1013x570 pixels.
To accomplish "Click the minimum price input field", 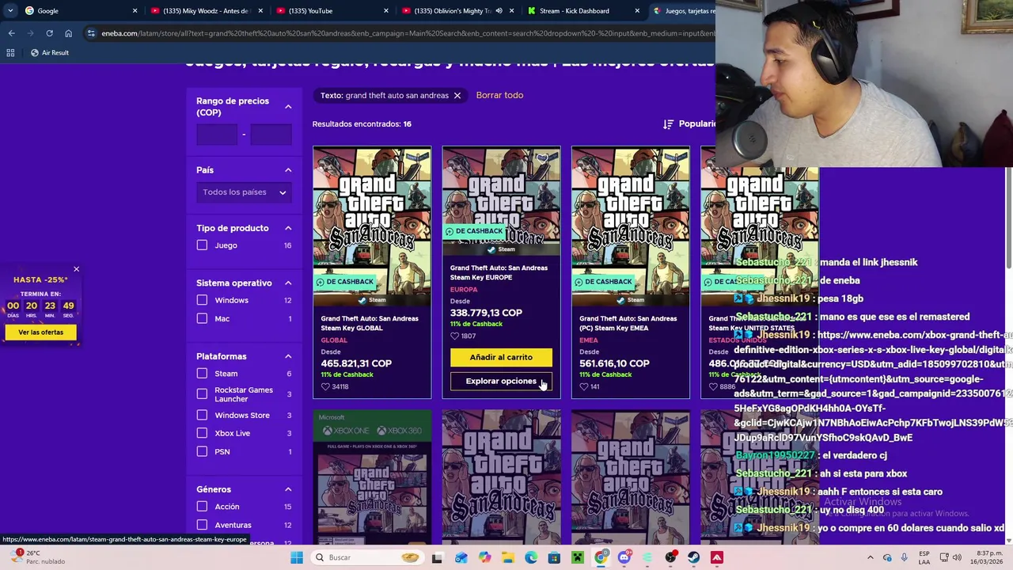I will pos(217,135).
